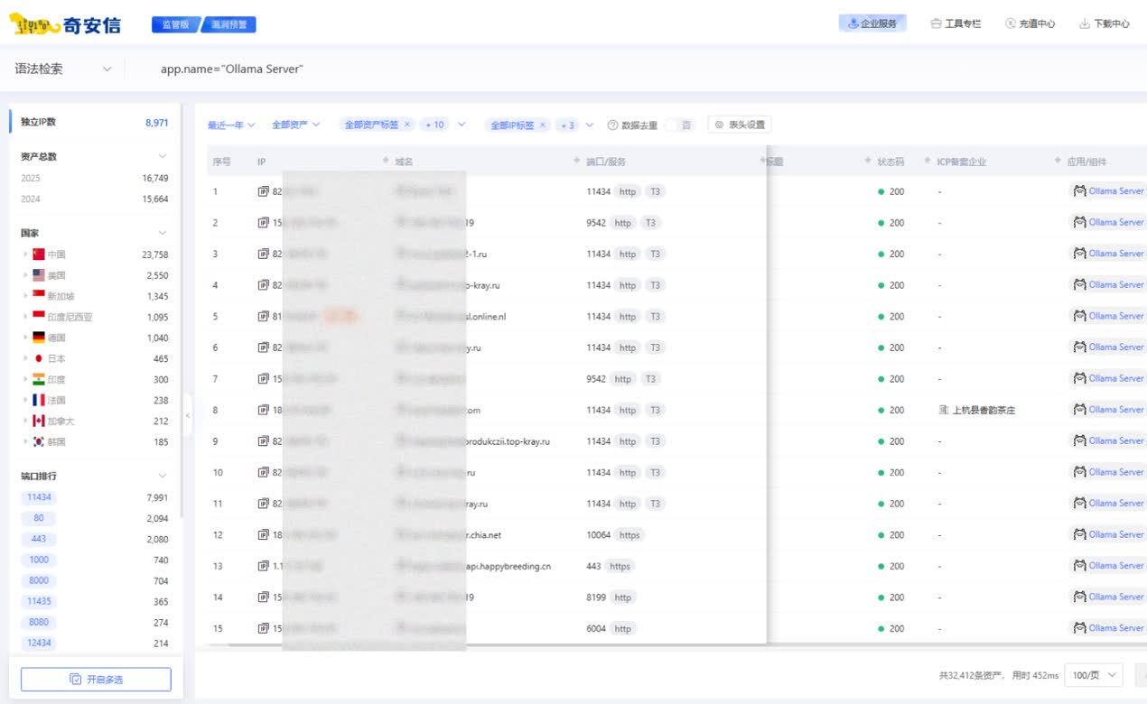This screenshot has height=704, width=1147.
Task: Remove the 全部IP标签 filter tag
Action: (543, 125)
